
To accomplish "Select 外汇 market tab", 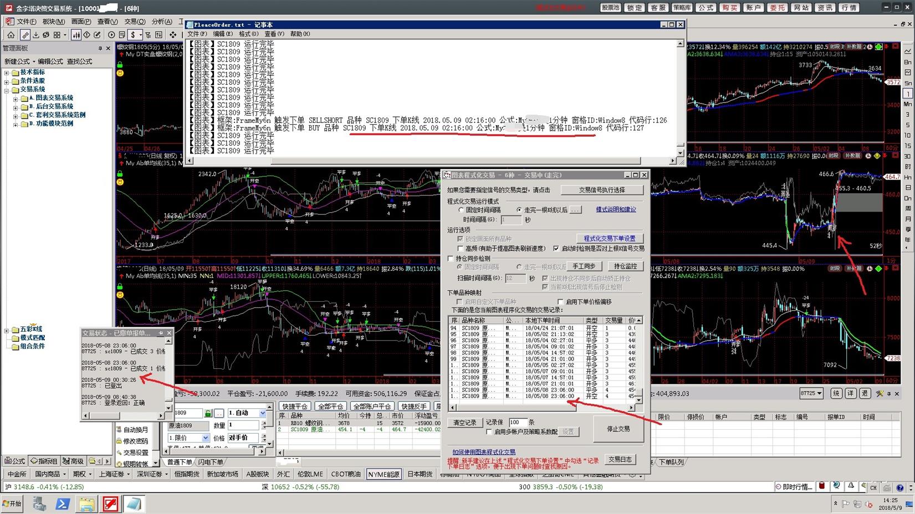I will pyautogui.click(x=283, y=474).
